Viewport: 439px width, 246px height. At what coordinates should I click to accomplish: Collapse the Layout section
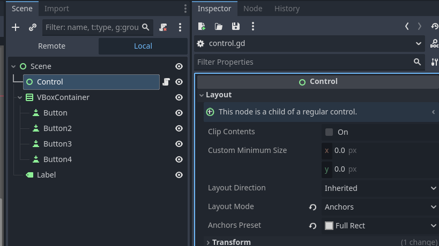[202, 95]
